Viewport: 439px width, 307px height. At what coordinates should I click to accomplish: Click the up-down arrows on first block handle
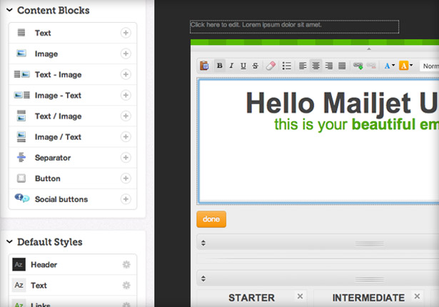(x=203, y=243)
